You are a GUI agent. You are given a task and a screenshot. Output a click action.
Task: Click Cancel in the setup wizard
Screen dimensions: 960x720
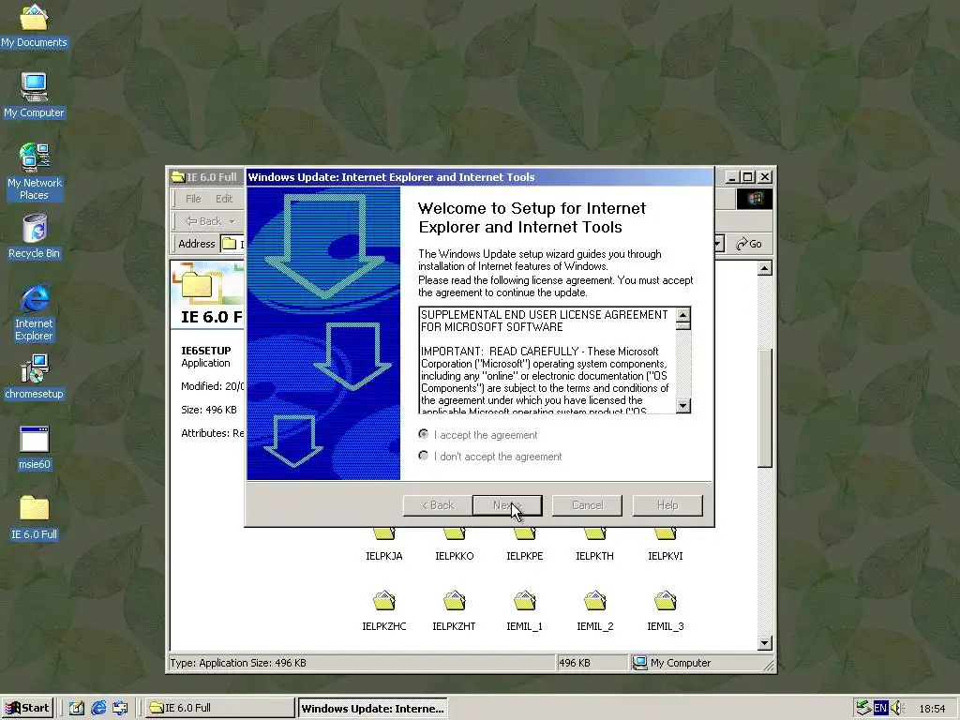click(587, 505)
